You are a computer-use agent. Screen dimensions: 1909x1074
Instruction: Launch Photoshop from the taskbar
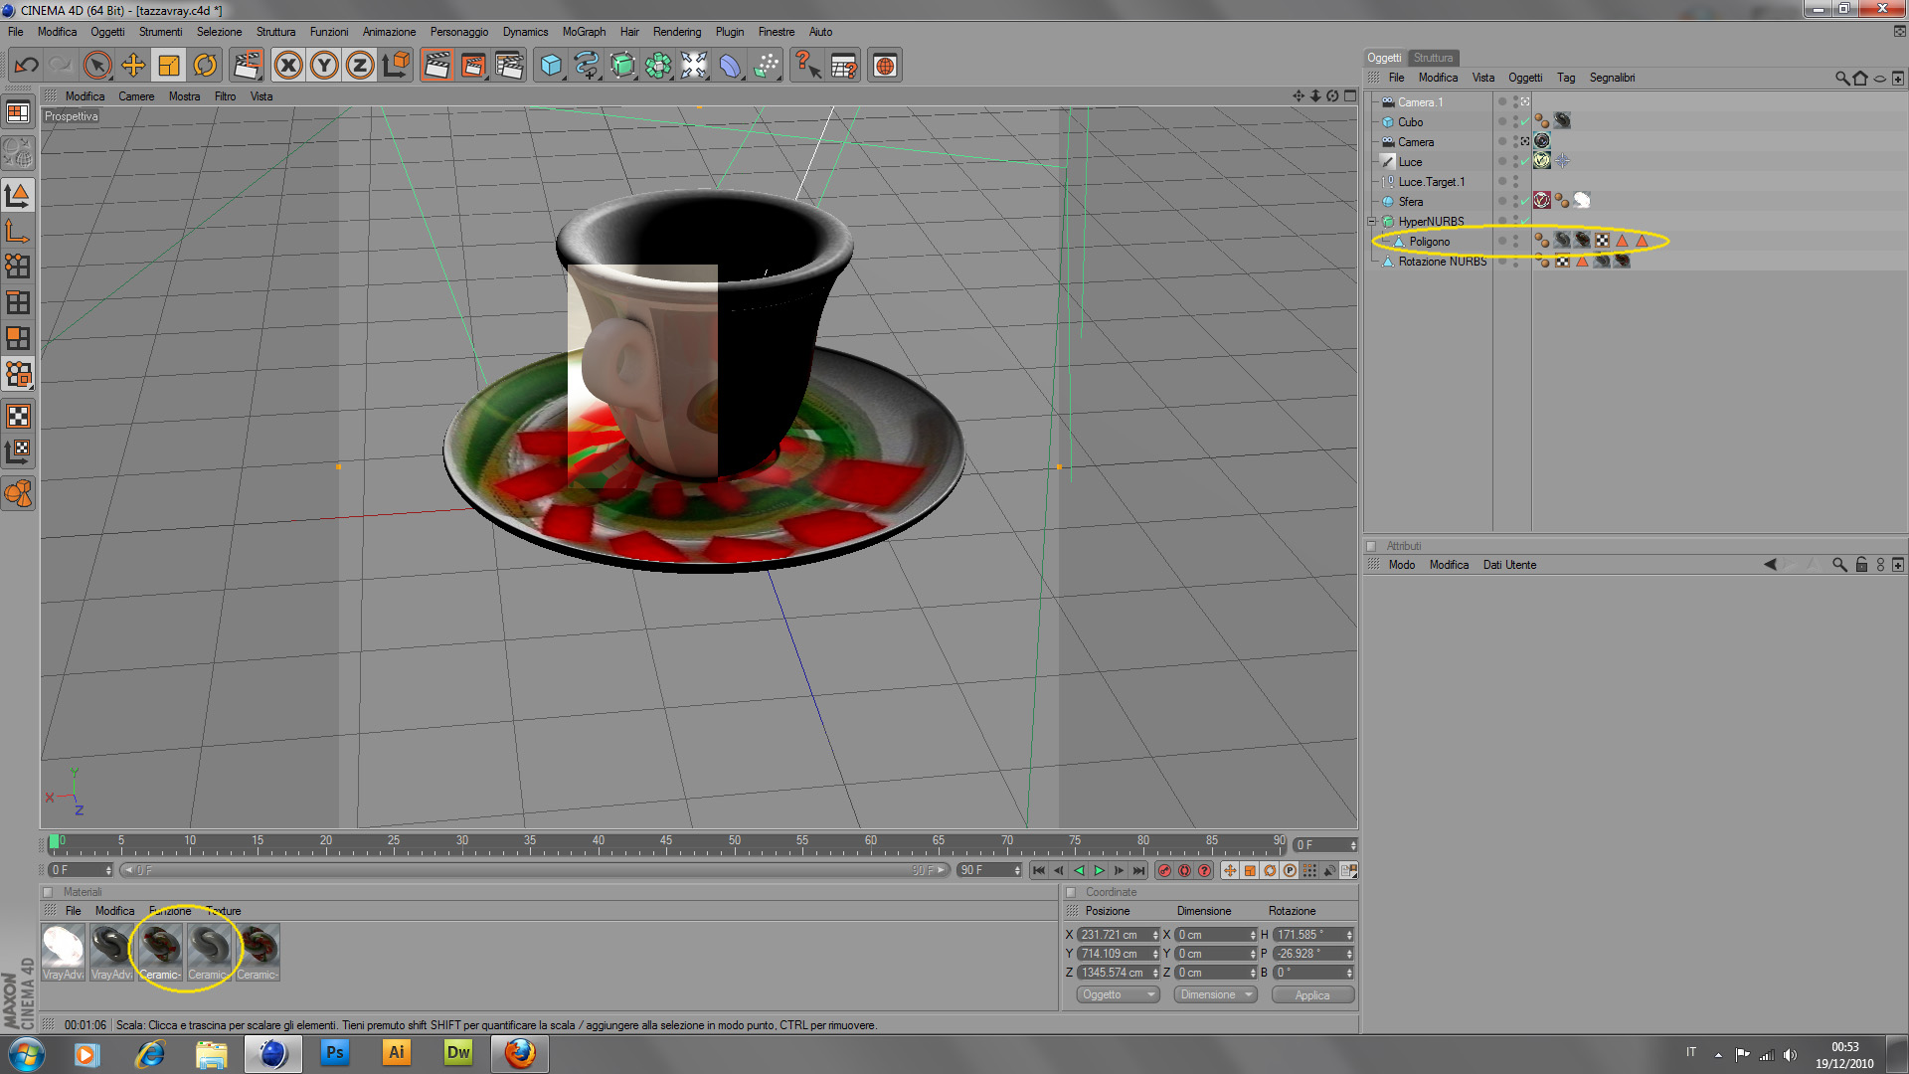[x=335, y=1053]
